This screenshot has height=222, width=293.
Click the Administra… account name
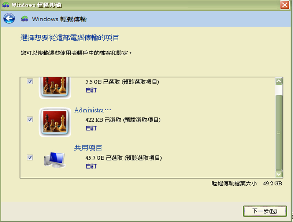click(93, 110)
